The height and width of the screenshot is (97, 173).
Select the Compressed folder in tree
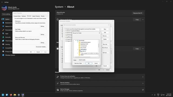click(x=84, y=46)
